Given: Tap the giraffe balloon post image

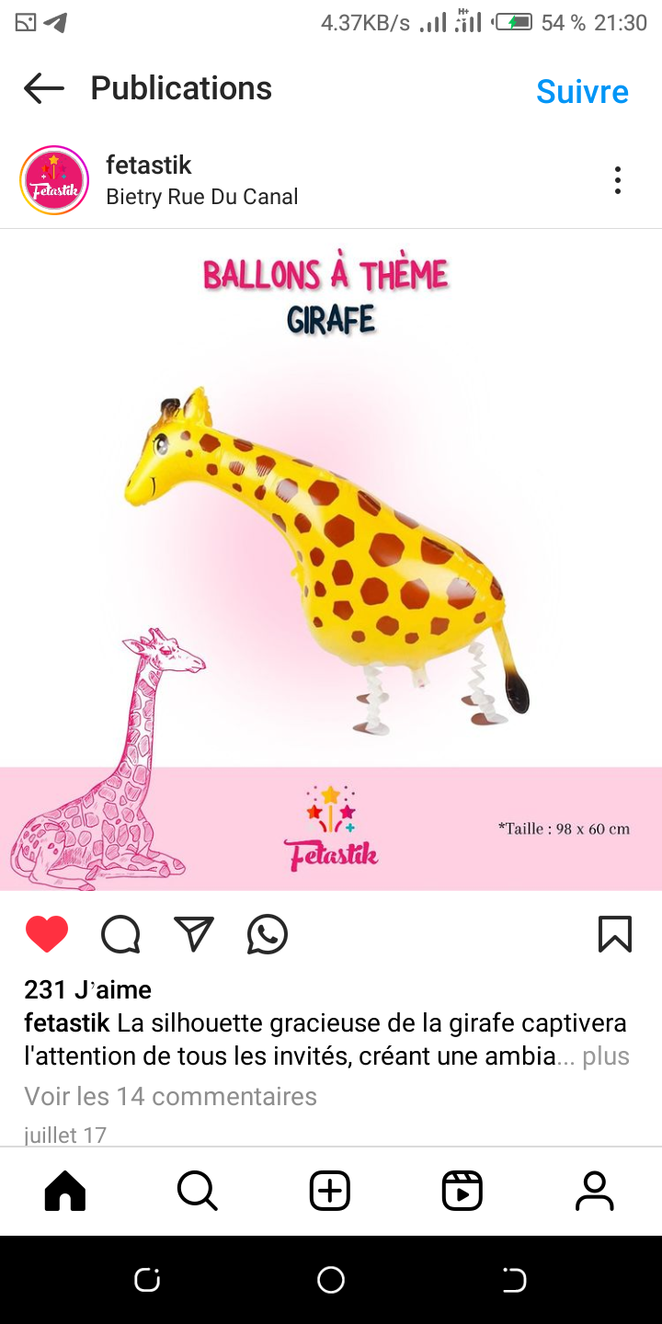Looking at the screenshot, I should (331, 559).
